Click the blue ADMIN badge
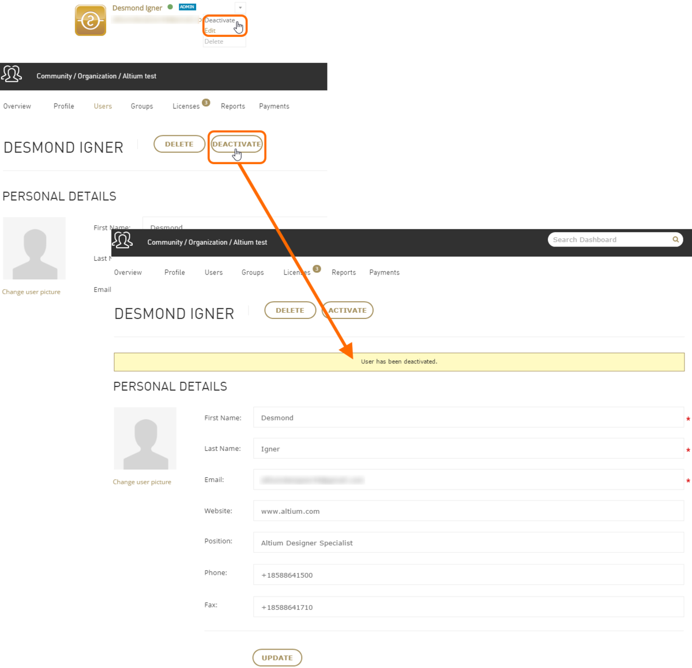 click(187, 7)
